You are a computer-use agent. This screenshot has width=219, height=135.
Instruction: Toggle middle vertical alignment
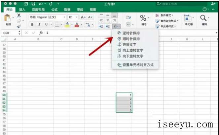(x=108, y=15)
